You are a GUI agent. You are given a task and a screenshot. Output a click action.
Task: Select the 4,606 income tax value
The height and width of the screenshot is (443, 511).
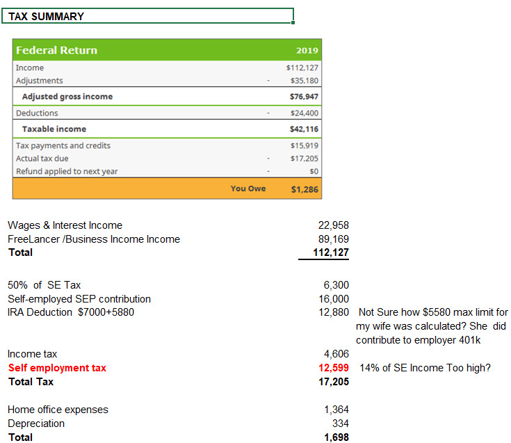click(x=336, y=354)
